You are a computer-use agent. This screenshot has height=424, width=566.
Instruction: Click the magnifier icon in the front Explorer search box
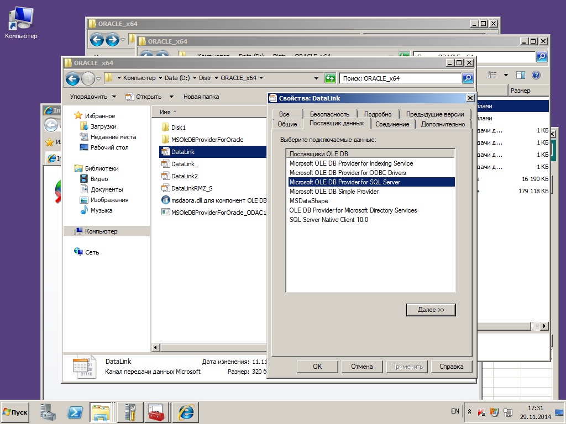468,78
